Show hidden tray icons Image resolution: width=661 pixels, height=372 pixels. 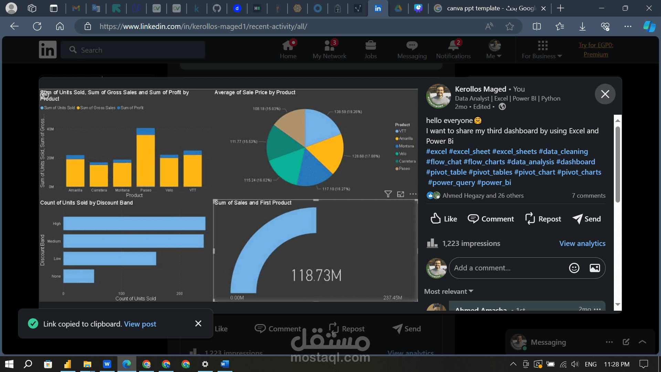coord(513,364)
